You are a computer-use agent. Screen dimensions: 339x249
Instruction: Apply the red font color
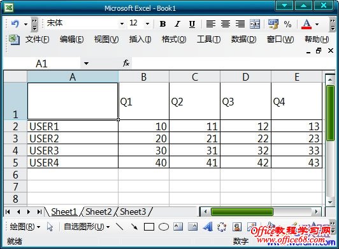[307, 24]
